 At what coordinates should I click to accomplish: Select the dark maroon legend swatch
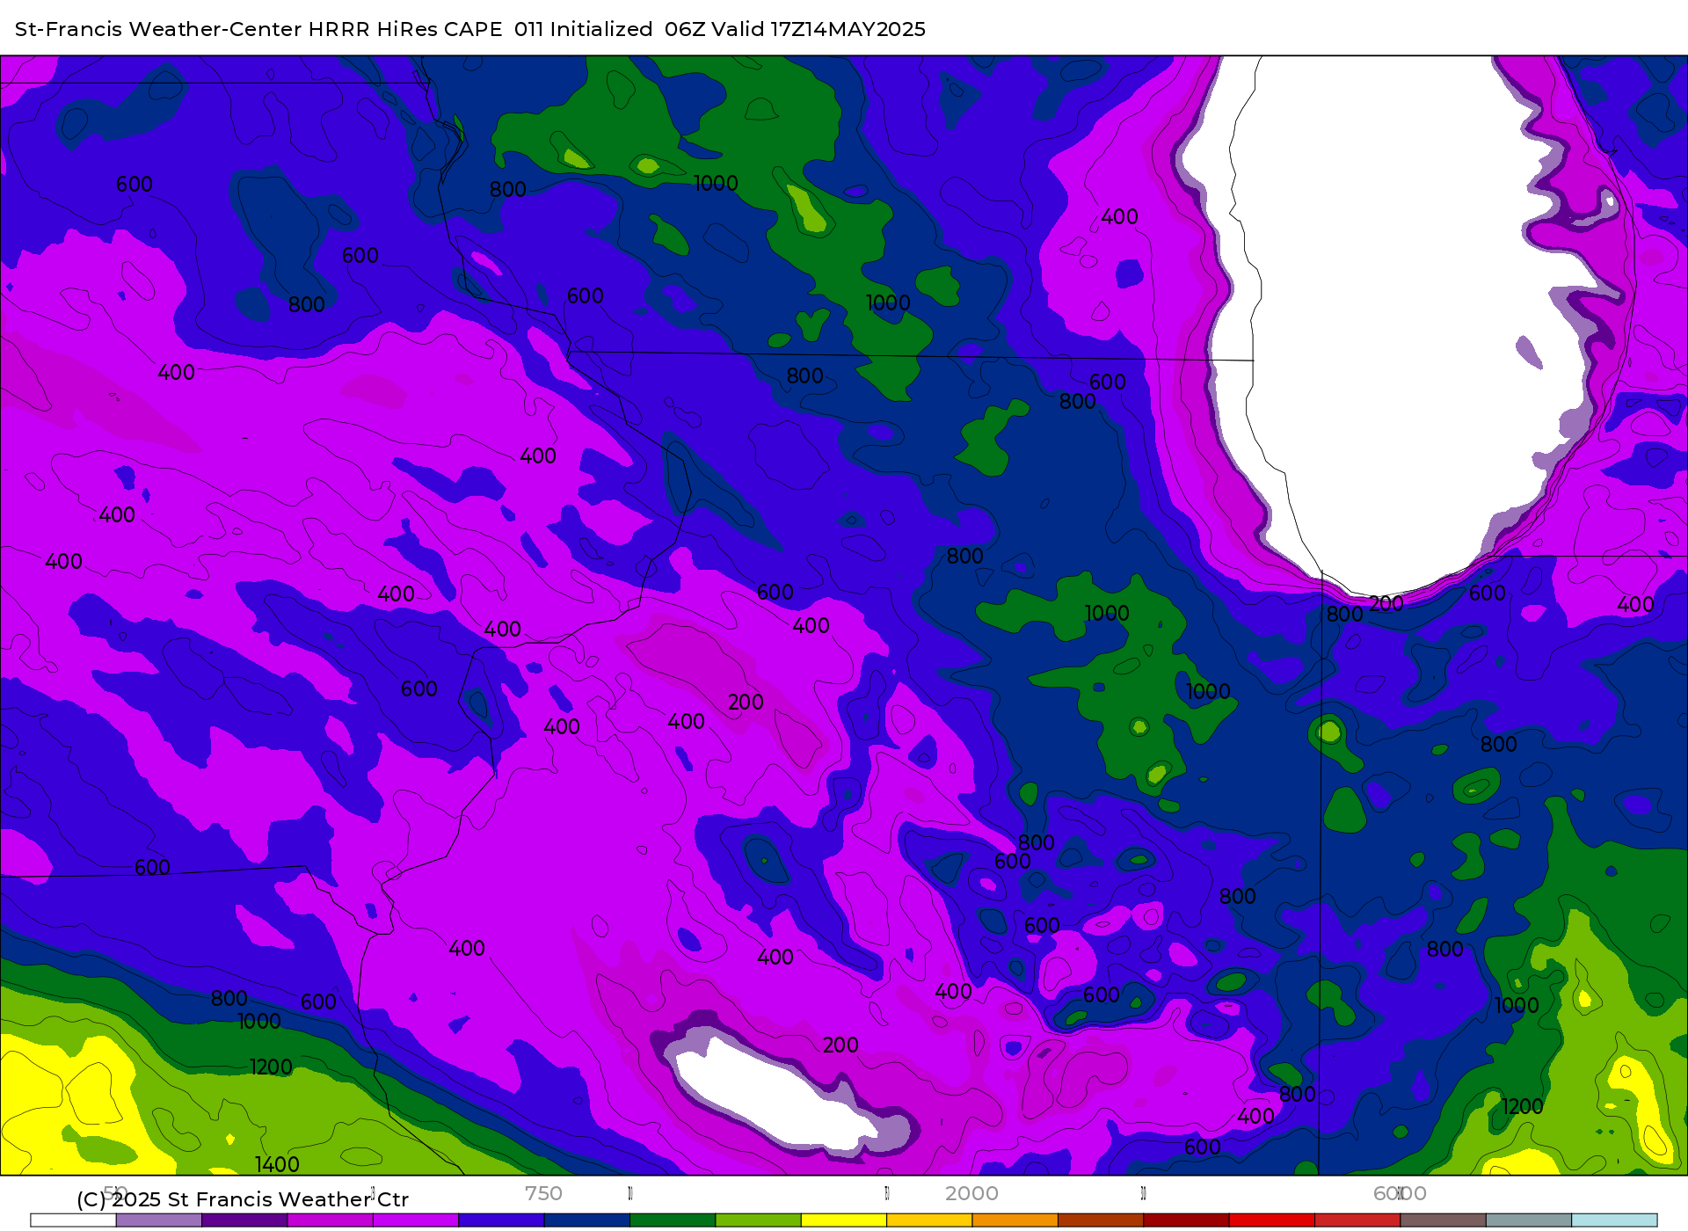point(1186,1220)
